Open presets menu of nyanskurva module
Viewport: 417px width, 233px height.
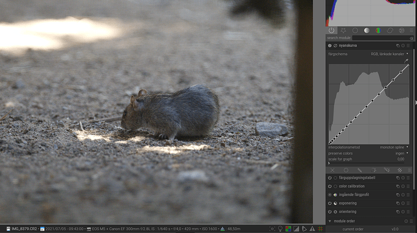[x=408, y=46]
